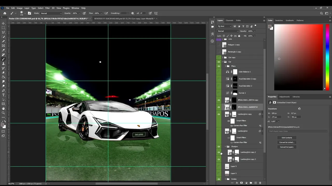Toggle lock all on layer
332x186 pixels.
(x=239, y=36)
